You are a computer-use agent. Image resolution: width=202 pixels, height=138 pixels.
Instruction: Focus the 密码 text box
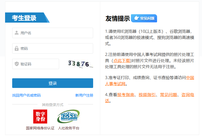pos(56,48)
